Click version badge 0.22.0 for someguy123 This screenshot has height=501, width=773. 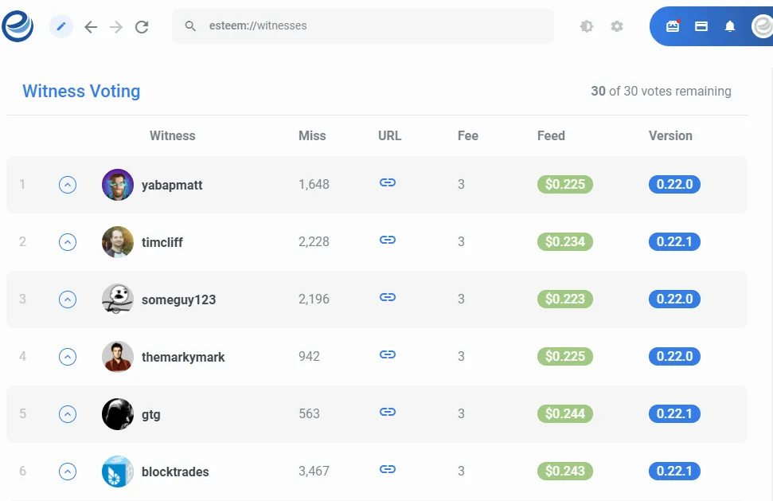(674, 299)
